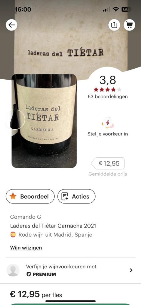Viewport: 141px width, 305px height.
Task: Open the wine label photo thumbnail
Action: tap(44, 121)
